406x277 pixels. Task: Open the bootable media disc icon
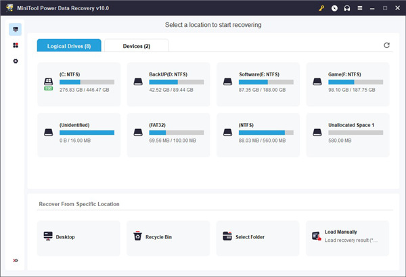point(334,8)
